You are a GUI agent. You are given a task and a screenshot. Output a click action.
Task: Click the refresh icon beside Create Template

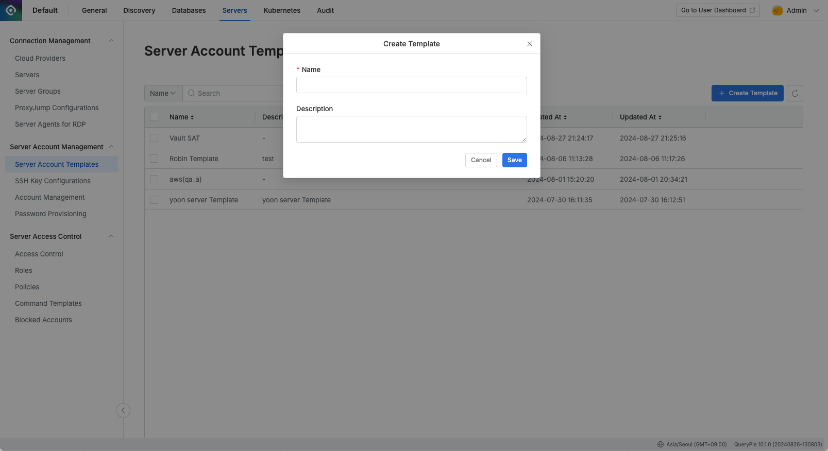(795, 93)
